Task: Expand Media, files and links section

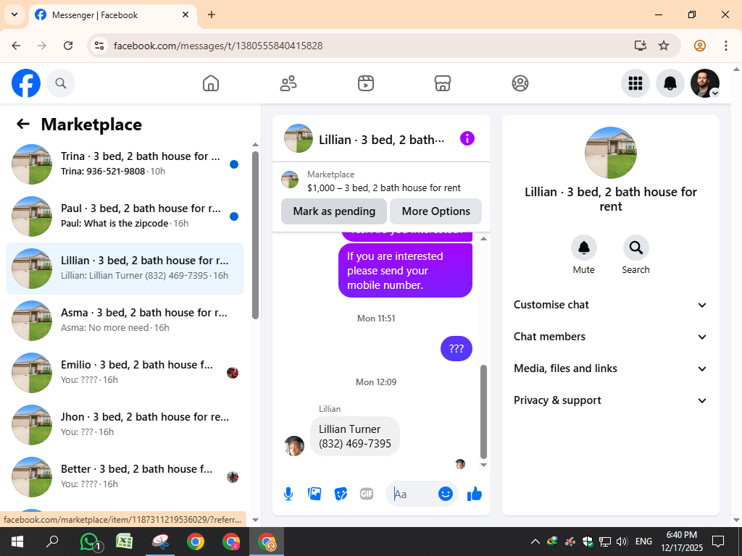Action: 610,368
